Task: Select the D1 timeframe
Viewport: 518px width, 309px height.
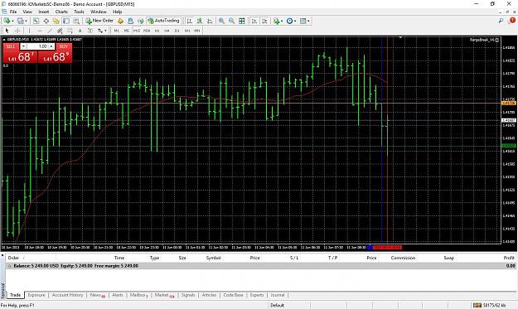Action: coord(177,31)
